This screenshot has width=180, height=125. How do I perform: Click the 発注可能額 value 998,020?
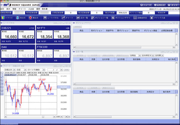(x=123, y=13)
